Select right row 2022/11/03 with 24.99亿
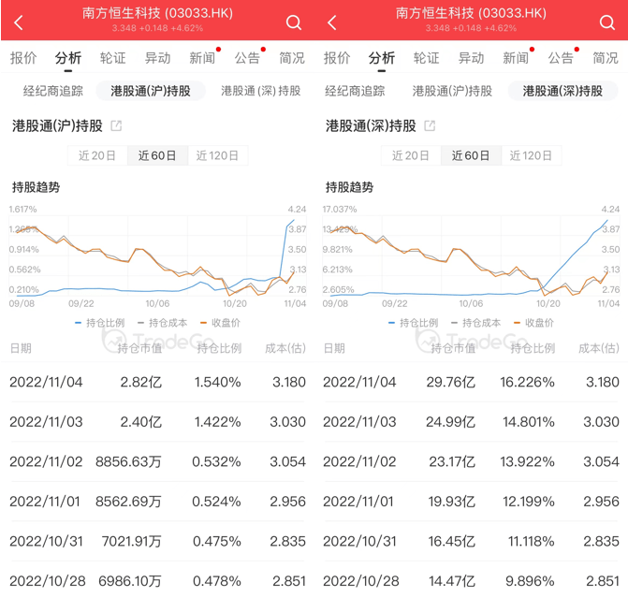This screenshot has width=628, height=598. (471, 422)
